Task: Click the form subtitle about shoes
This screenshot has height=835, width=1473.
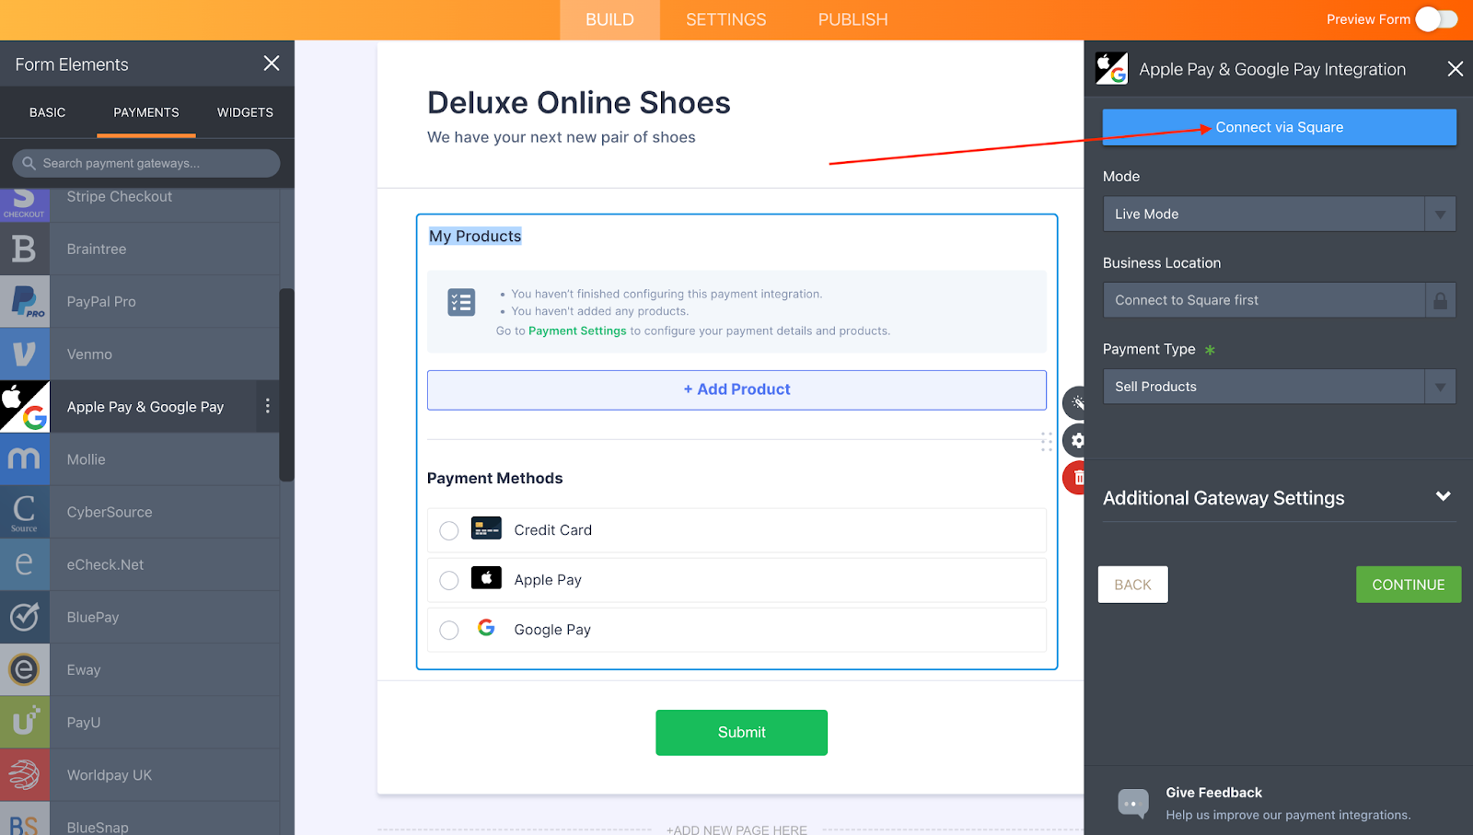Action: 562,137
